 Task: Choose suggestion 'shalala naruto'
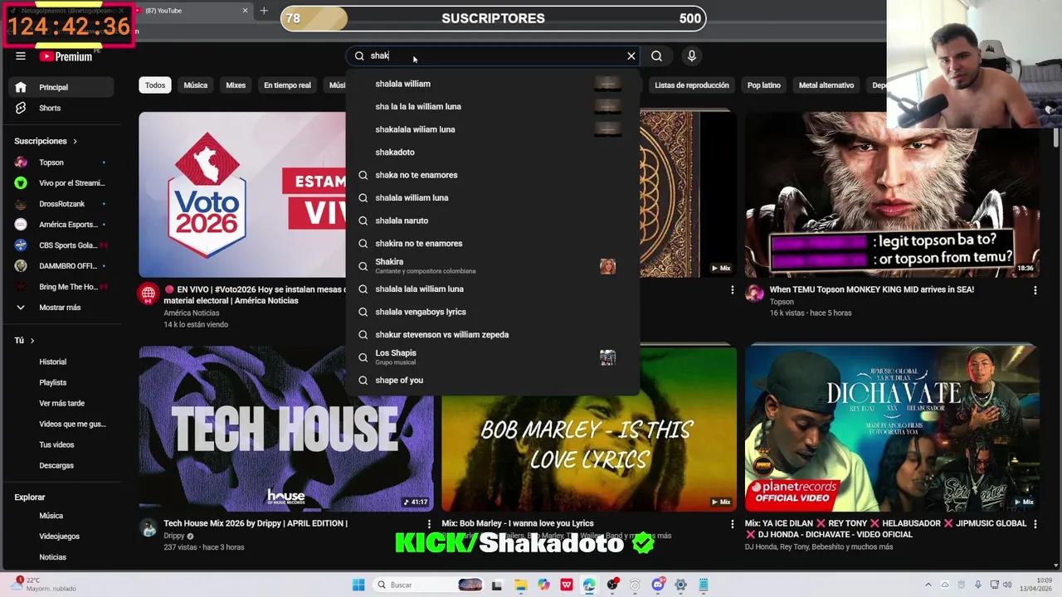(x=494, y=221)
